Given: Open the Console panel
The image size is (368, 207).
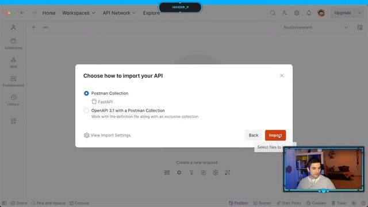Looking at the screenshot, I should pyautogui.click(x=79, y=203).
